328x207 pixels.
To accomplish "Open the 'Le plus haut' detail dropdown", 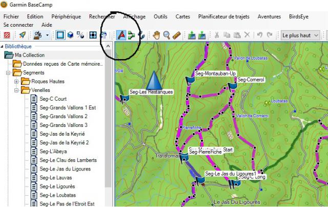I will (300, 35).
